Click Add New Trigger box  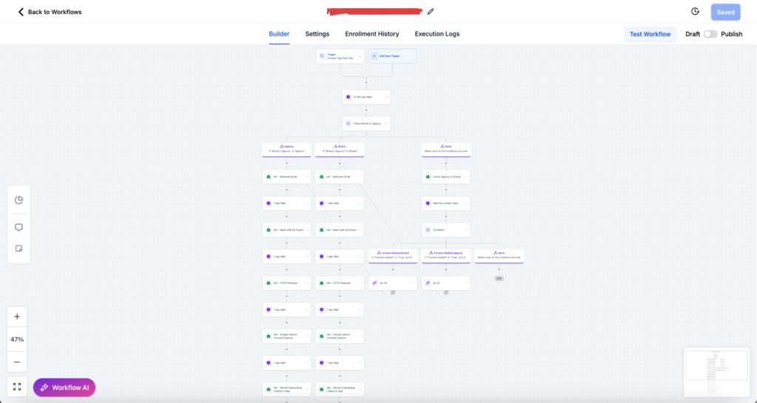(x=393, y=56)
